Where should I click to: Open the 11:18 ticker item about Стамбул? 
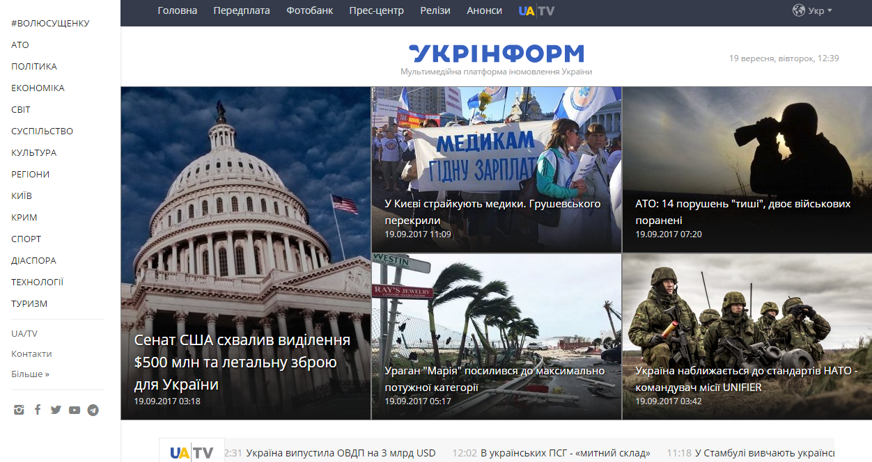(765, 453)
